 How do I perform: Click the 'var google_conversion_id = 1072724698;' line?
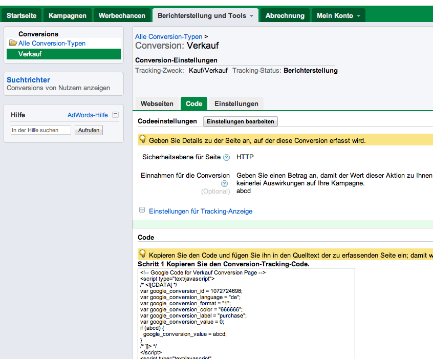click(x=191, y=291)
